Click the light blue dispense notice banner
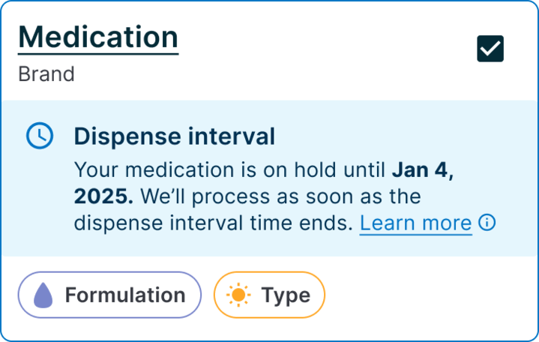539x342 pixels. pos(270,178)
